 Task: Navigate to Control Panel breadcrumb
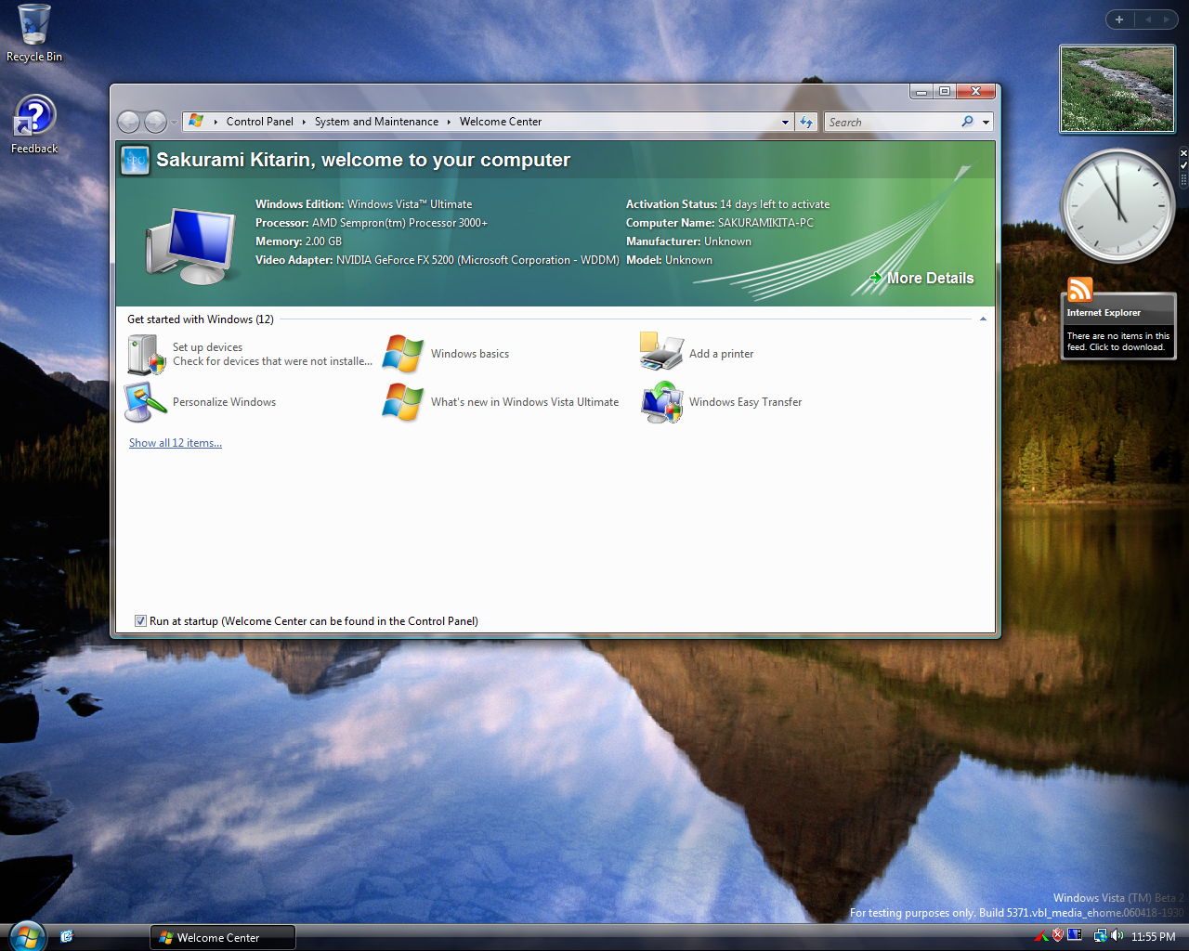click(x=260, y=122)
